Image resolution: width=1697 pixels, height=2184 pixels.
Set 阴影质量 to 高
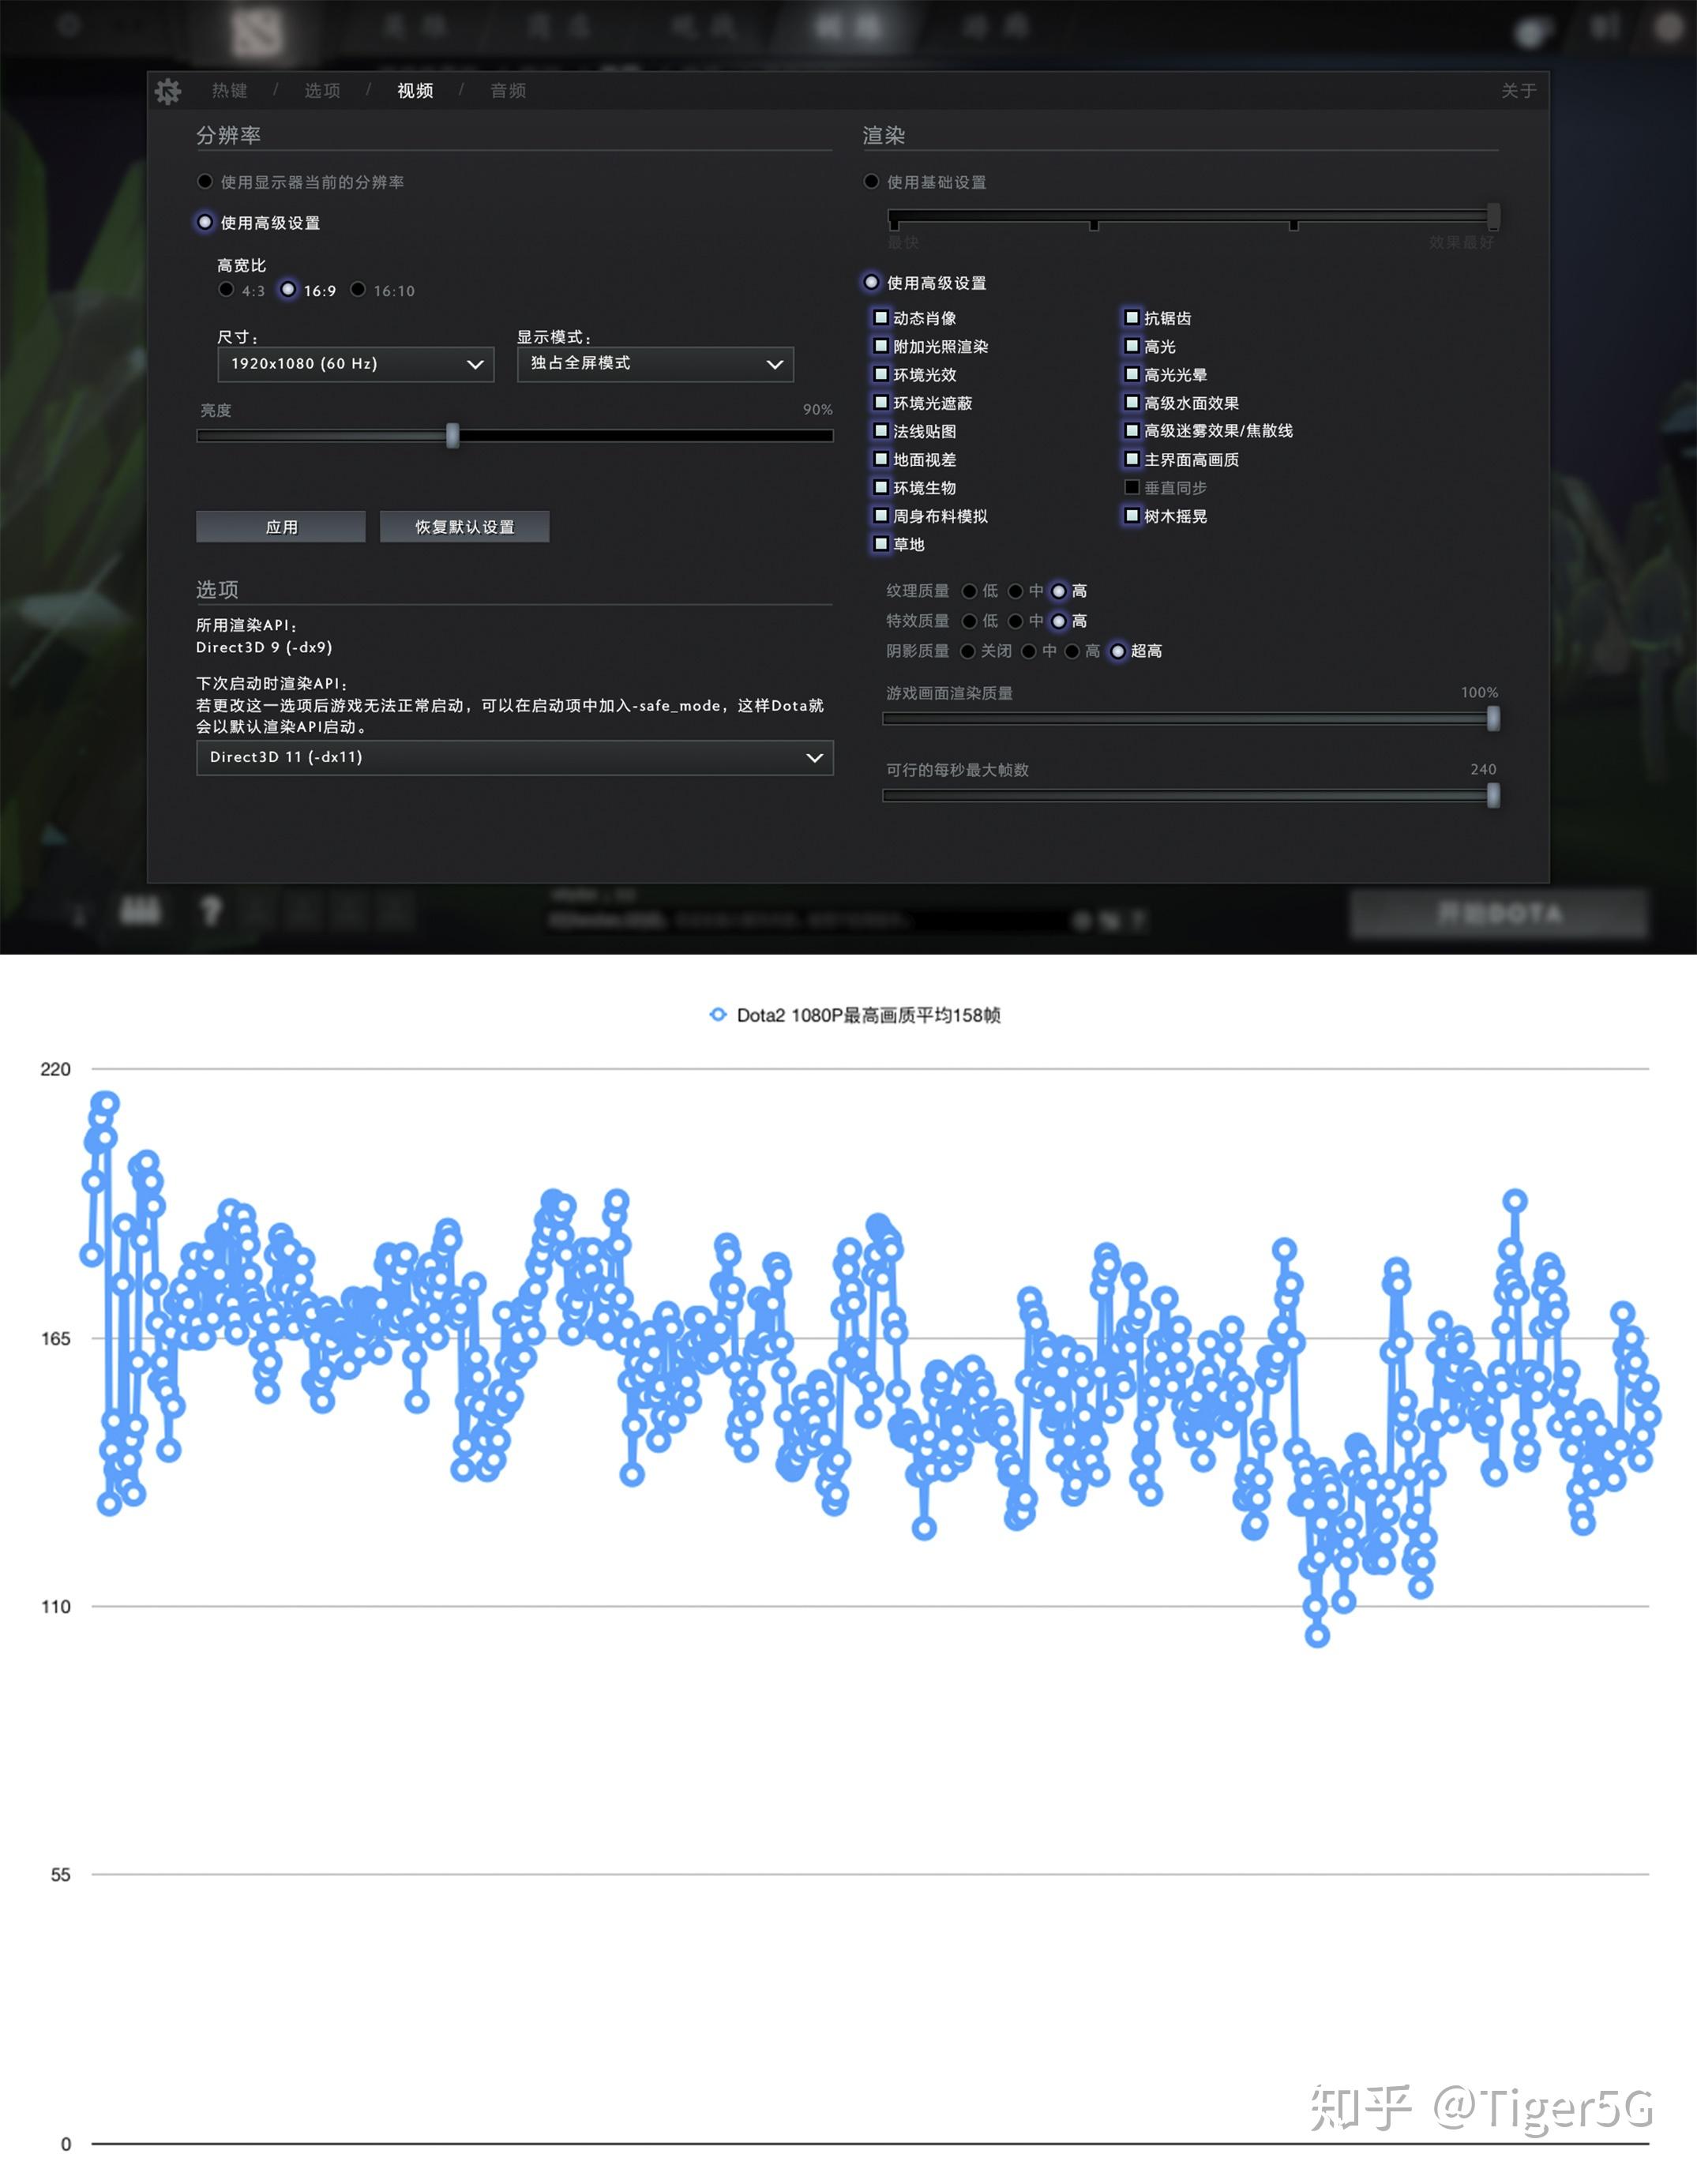[x=1072, y=651]
